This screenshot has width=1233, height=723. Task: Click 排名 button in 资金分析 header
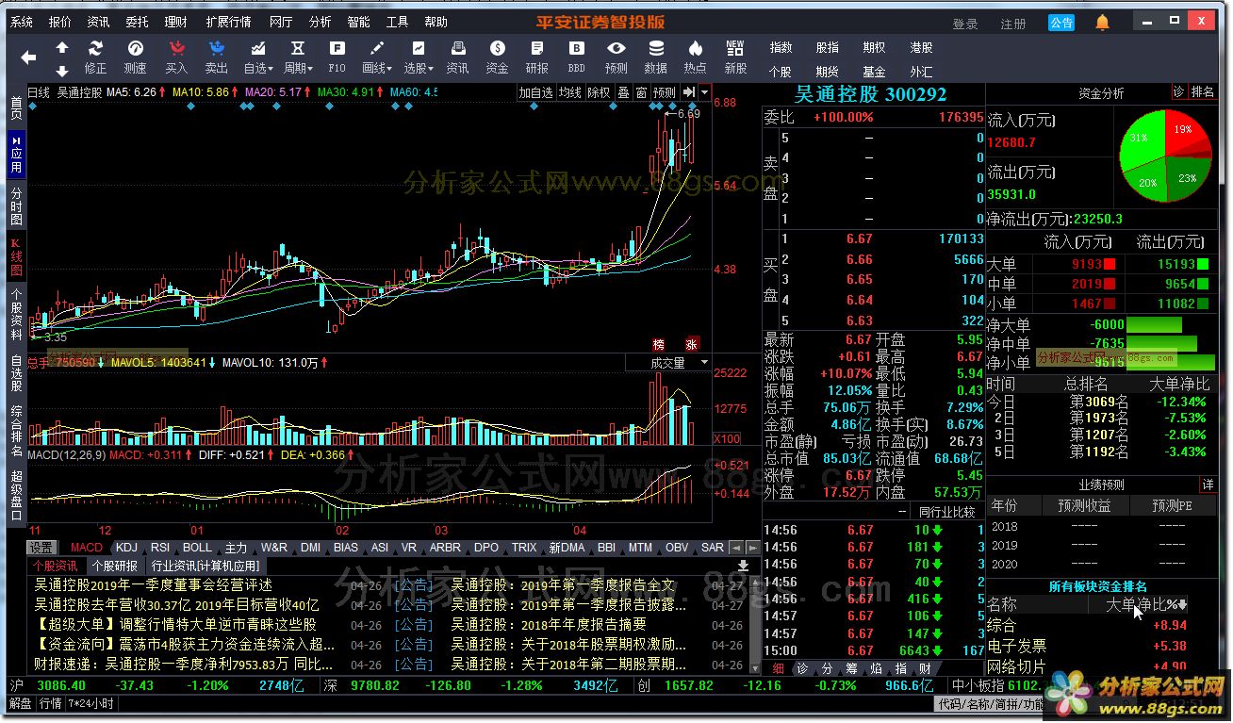(1203, 92)
